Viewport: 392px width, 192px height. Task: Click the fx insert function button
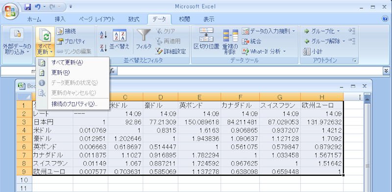[x=113, y=71]
